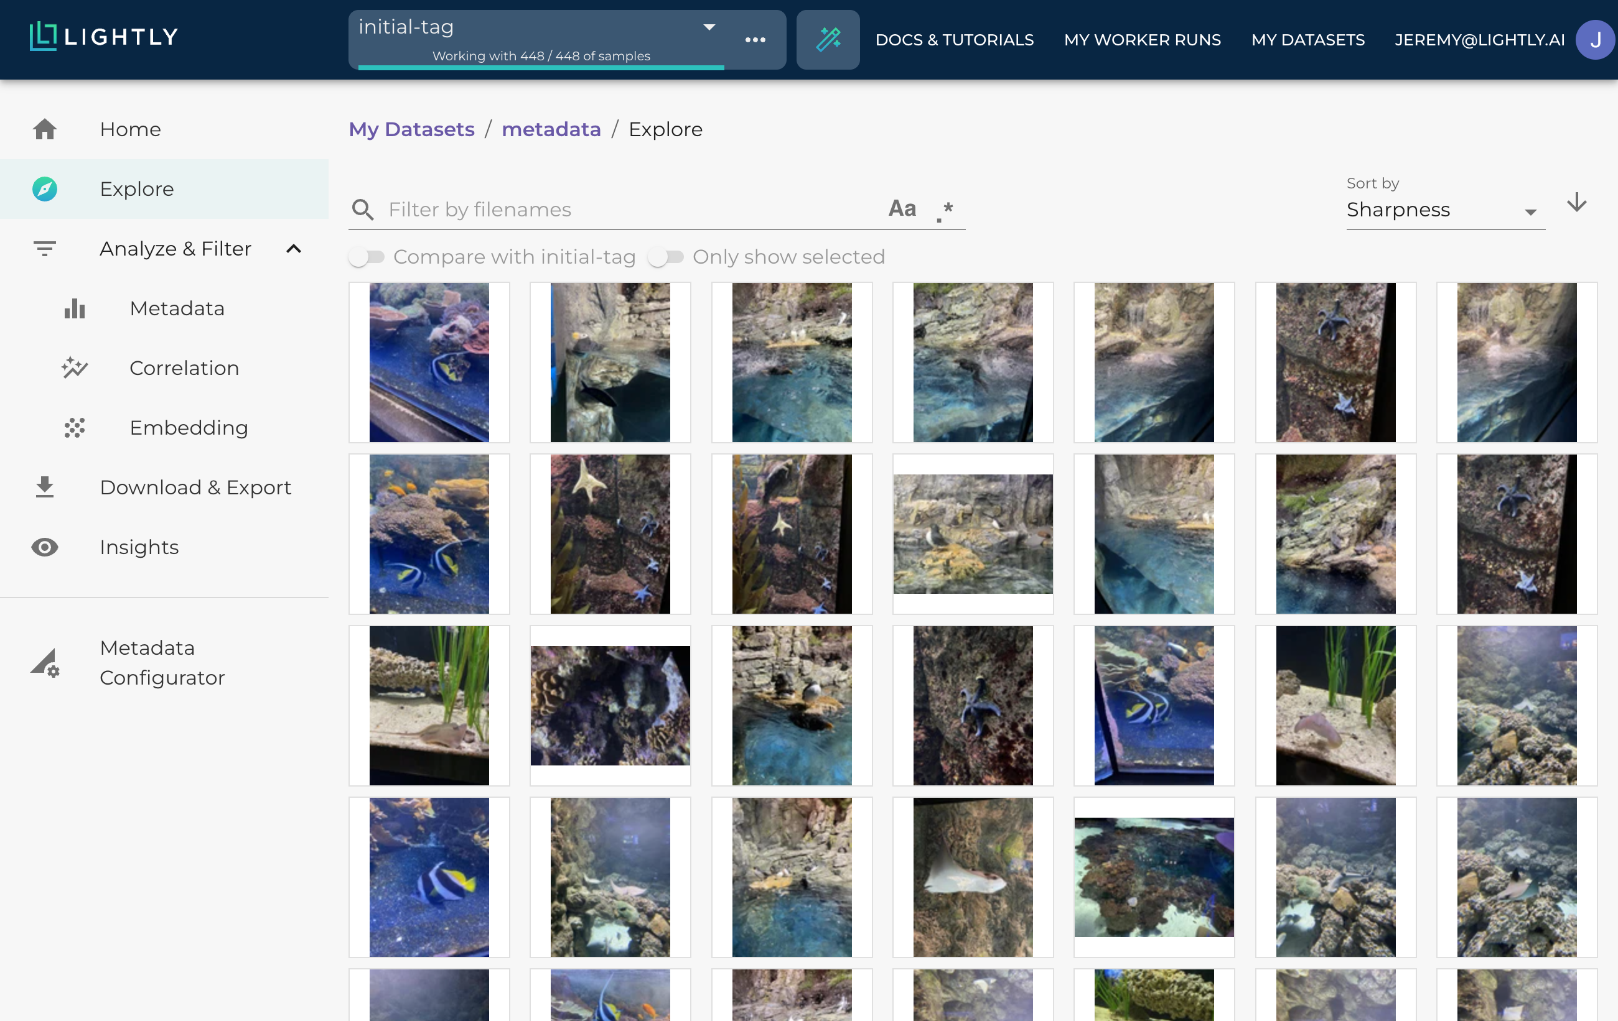The image size is (1618, 1021).
Task: Toggle case-sensitive Aa filter option
Action: pos(902,209)
